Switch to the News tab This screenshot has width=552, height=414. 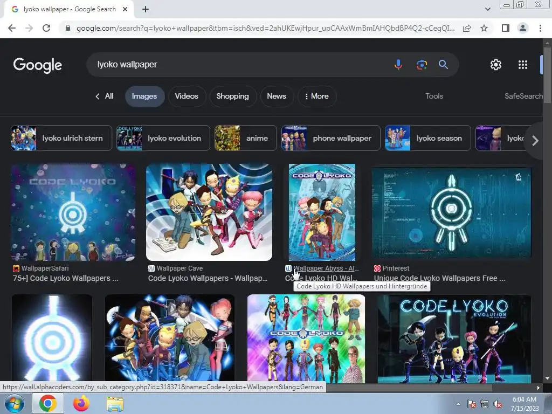point(277,96)
